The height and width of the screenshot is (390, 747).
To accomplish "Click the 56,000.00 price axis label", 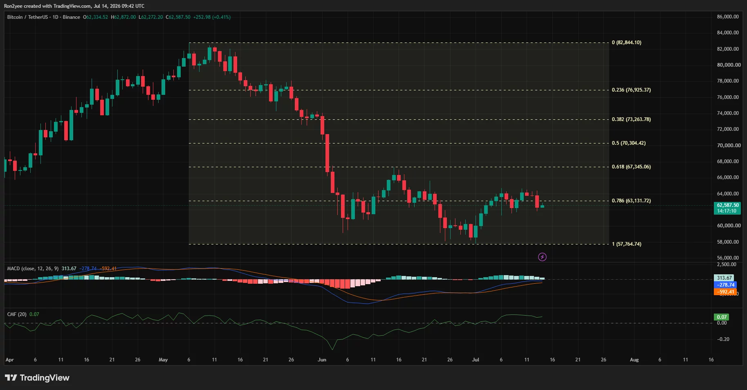I will (728, 258).
